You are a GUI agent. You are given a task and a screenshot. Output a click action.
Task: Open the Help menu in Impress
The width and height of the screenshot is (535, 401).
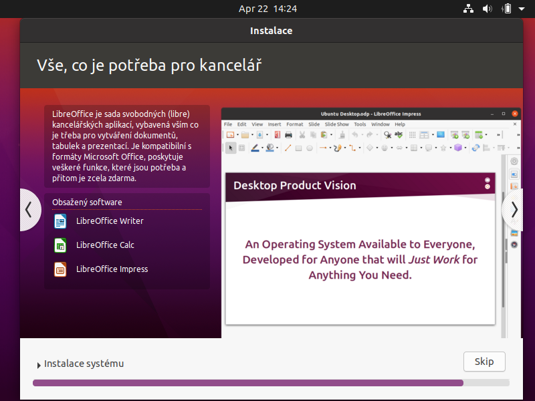tap(400, 124)
